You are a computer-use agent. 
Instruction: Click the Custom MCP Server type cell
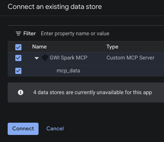pos(130,58)
